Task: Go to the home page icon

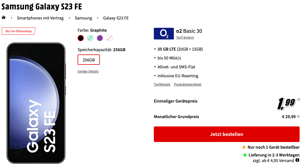Action: tap(4, 18)
